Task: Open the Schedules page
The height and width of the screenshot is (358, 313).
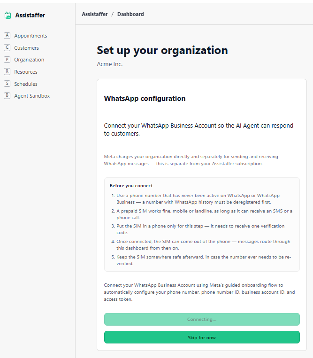Action: (26, 84)
